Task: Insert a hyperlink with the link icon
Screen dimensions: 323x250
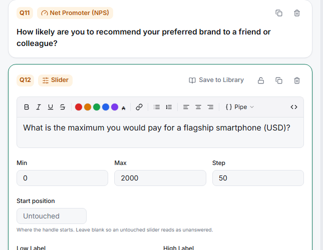Action: [x=139, y=107]
